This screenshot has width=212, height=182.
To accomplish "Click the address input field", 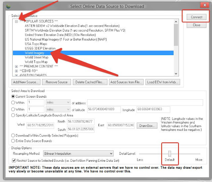I will [x=145, y=102].
